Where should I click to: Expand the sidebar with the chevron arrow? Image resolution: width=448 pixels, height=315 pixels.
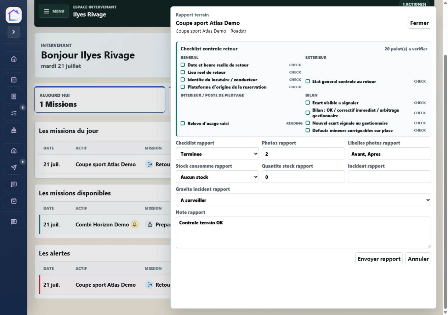click(13, 32)
